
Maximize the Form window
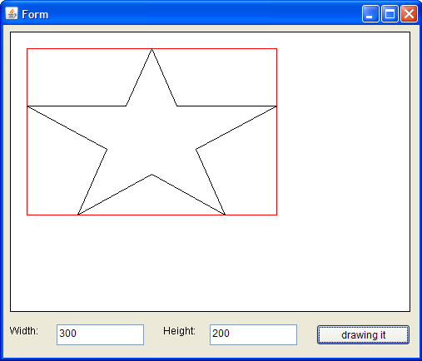pos(390,13)
